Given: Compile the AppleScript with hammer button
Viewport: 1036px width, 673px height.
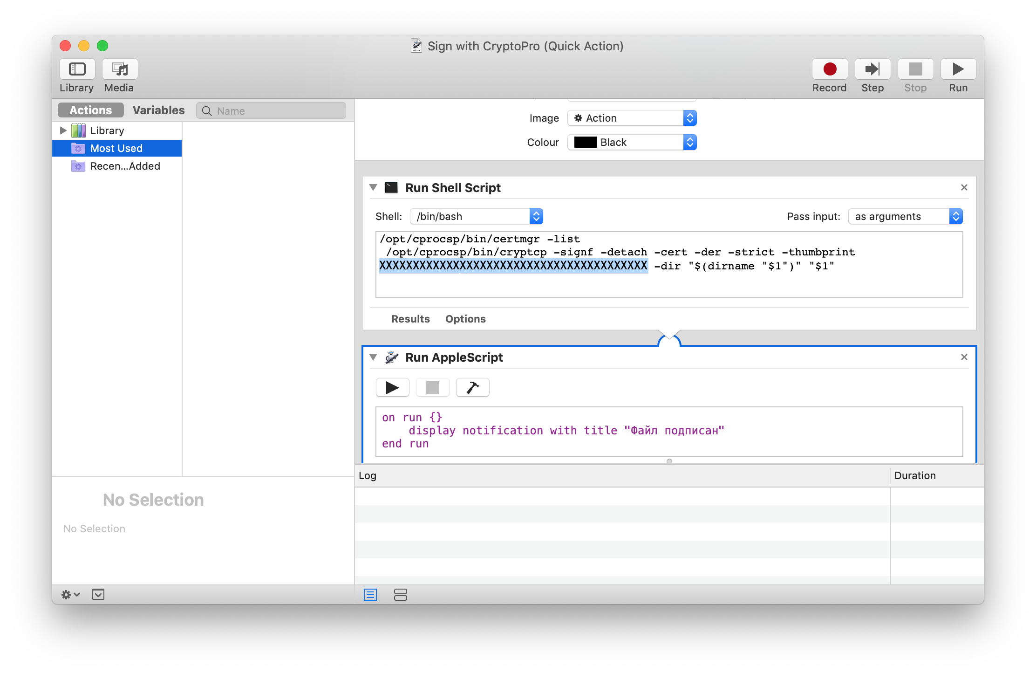Looking at the screenshot, I should tap(472, 387).
